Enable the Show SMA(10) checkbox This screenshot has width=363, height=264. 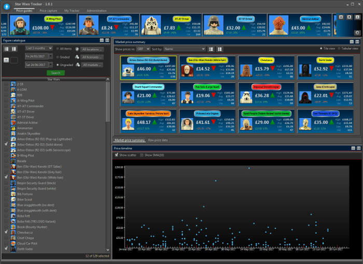click(x=142, y=155)
